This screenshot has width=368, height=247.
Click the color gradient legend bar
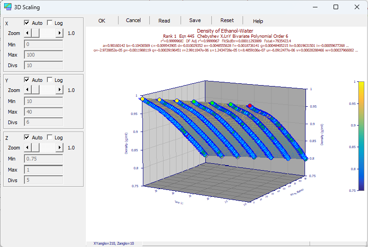361,136
